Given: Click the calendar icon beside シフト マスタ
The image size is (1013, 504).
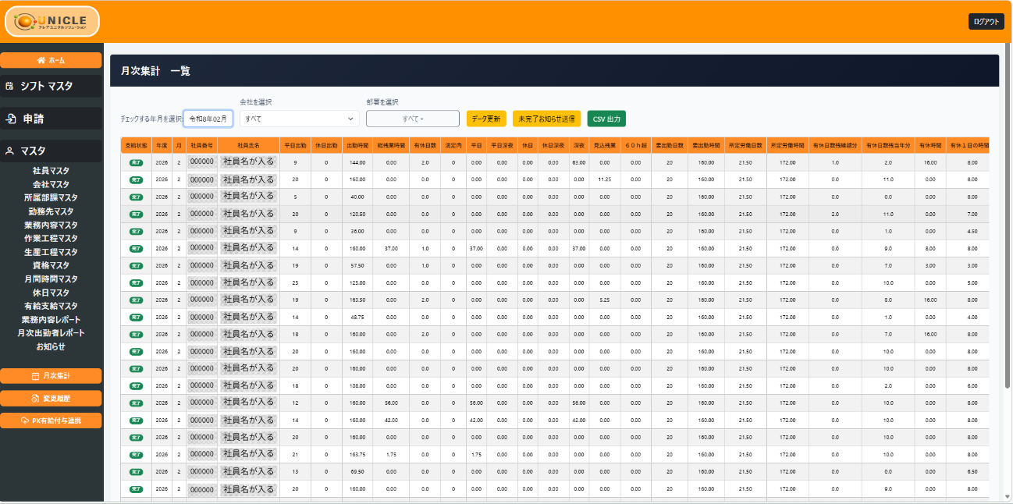Looking at the screenshot, I should pos(10,86).
